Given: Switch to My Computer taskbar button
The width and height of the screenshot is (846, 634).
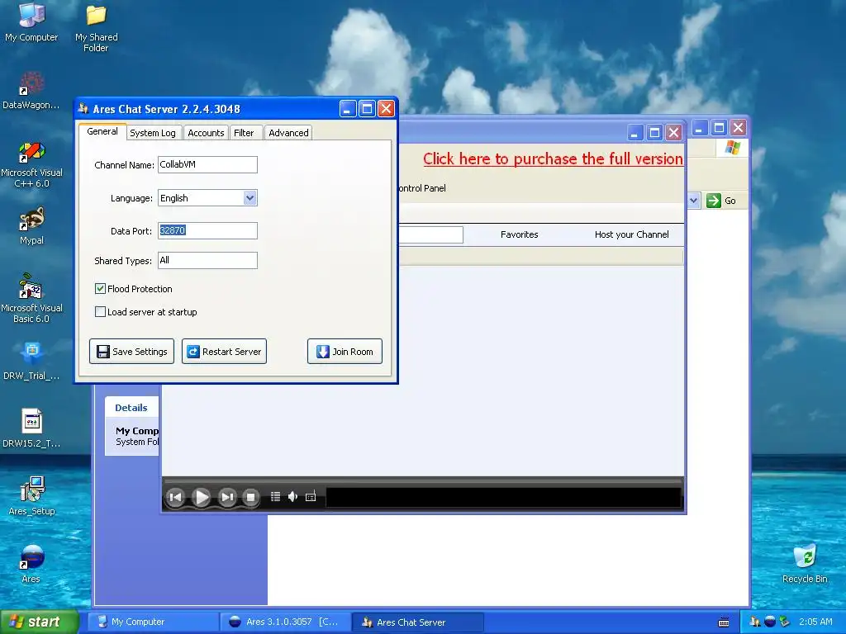Looking at the screenshot, I should (x=153, y=622).
